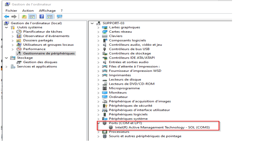
Task: Expand the Planificateur de tâches node
Action: (x=13, y=32)
